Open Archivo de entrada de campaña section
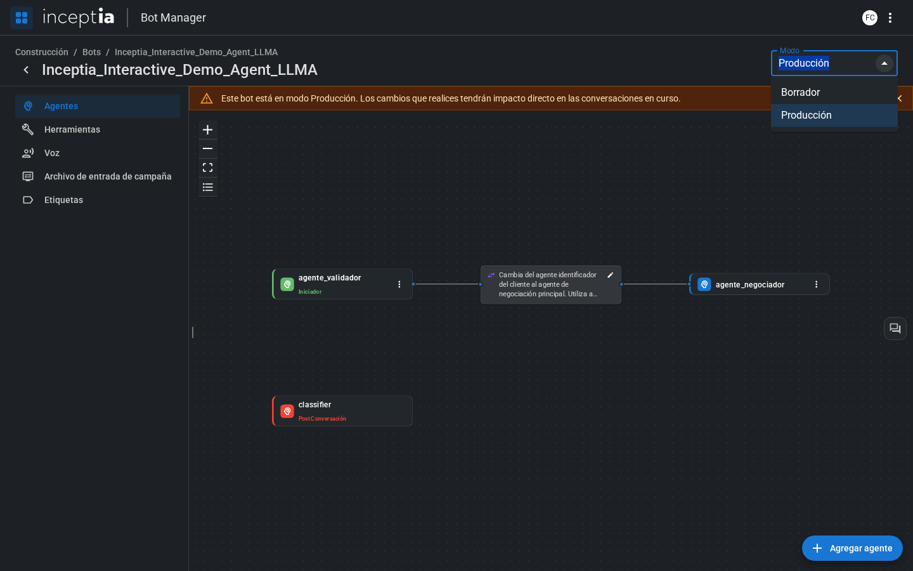This screenshot has width=913, height=571. point(98,176)
